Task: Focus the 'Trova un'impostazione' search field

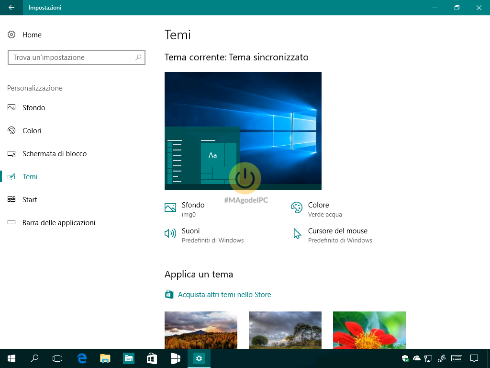Action: pyautogui.click(x=77, y=57)
